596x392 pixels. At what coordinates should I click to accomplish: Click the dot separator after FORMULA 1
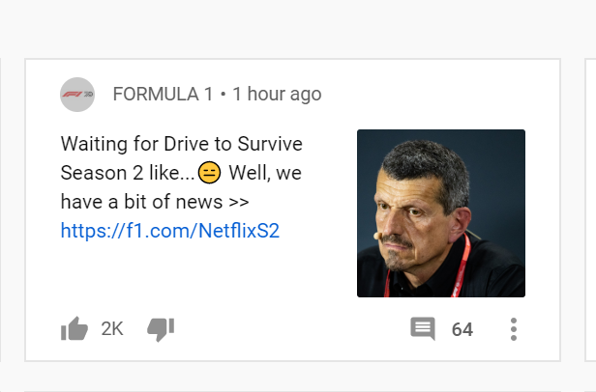click(x=223, y=95)
